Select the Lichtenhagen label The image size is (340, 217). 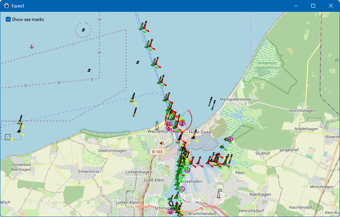click(139, 172)
